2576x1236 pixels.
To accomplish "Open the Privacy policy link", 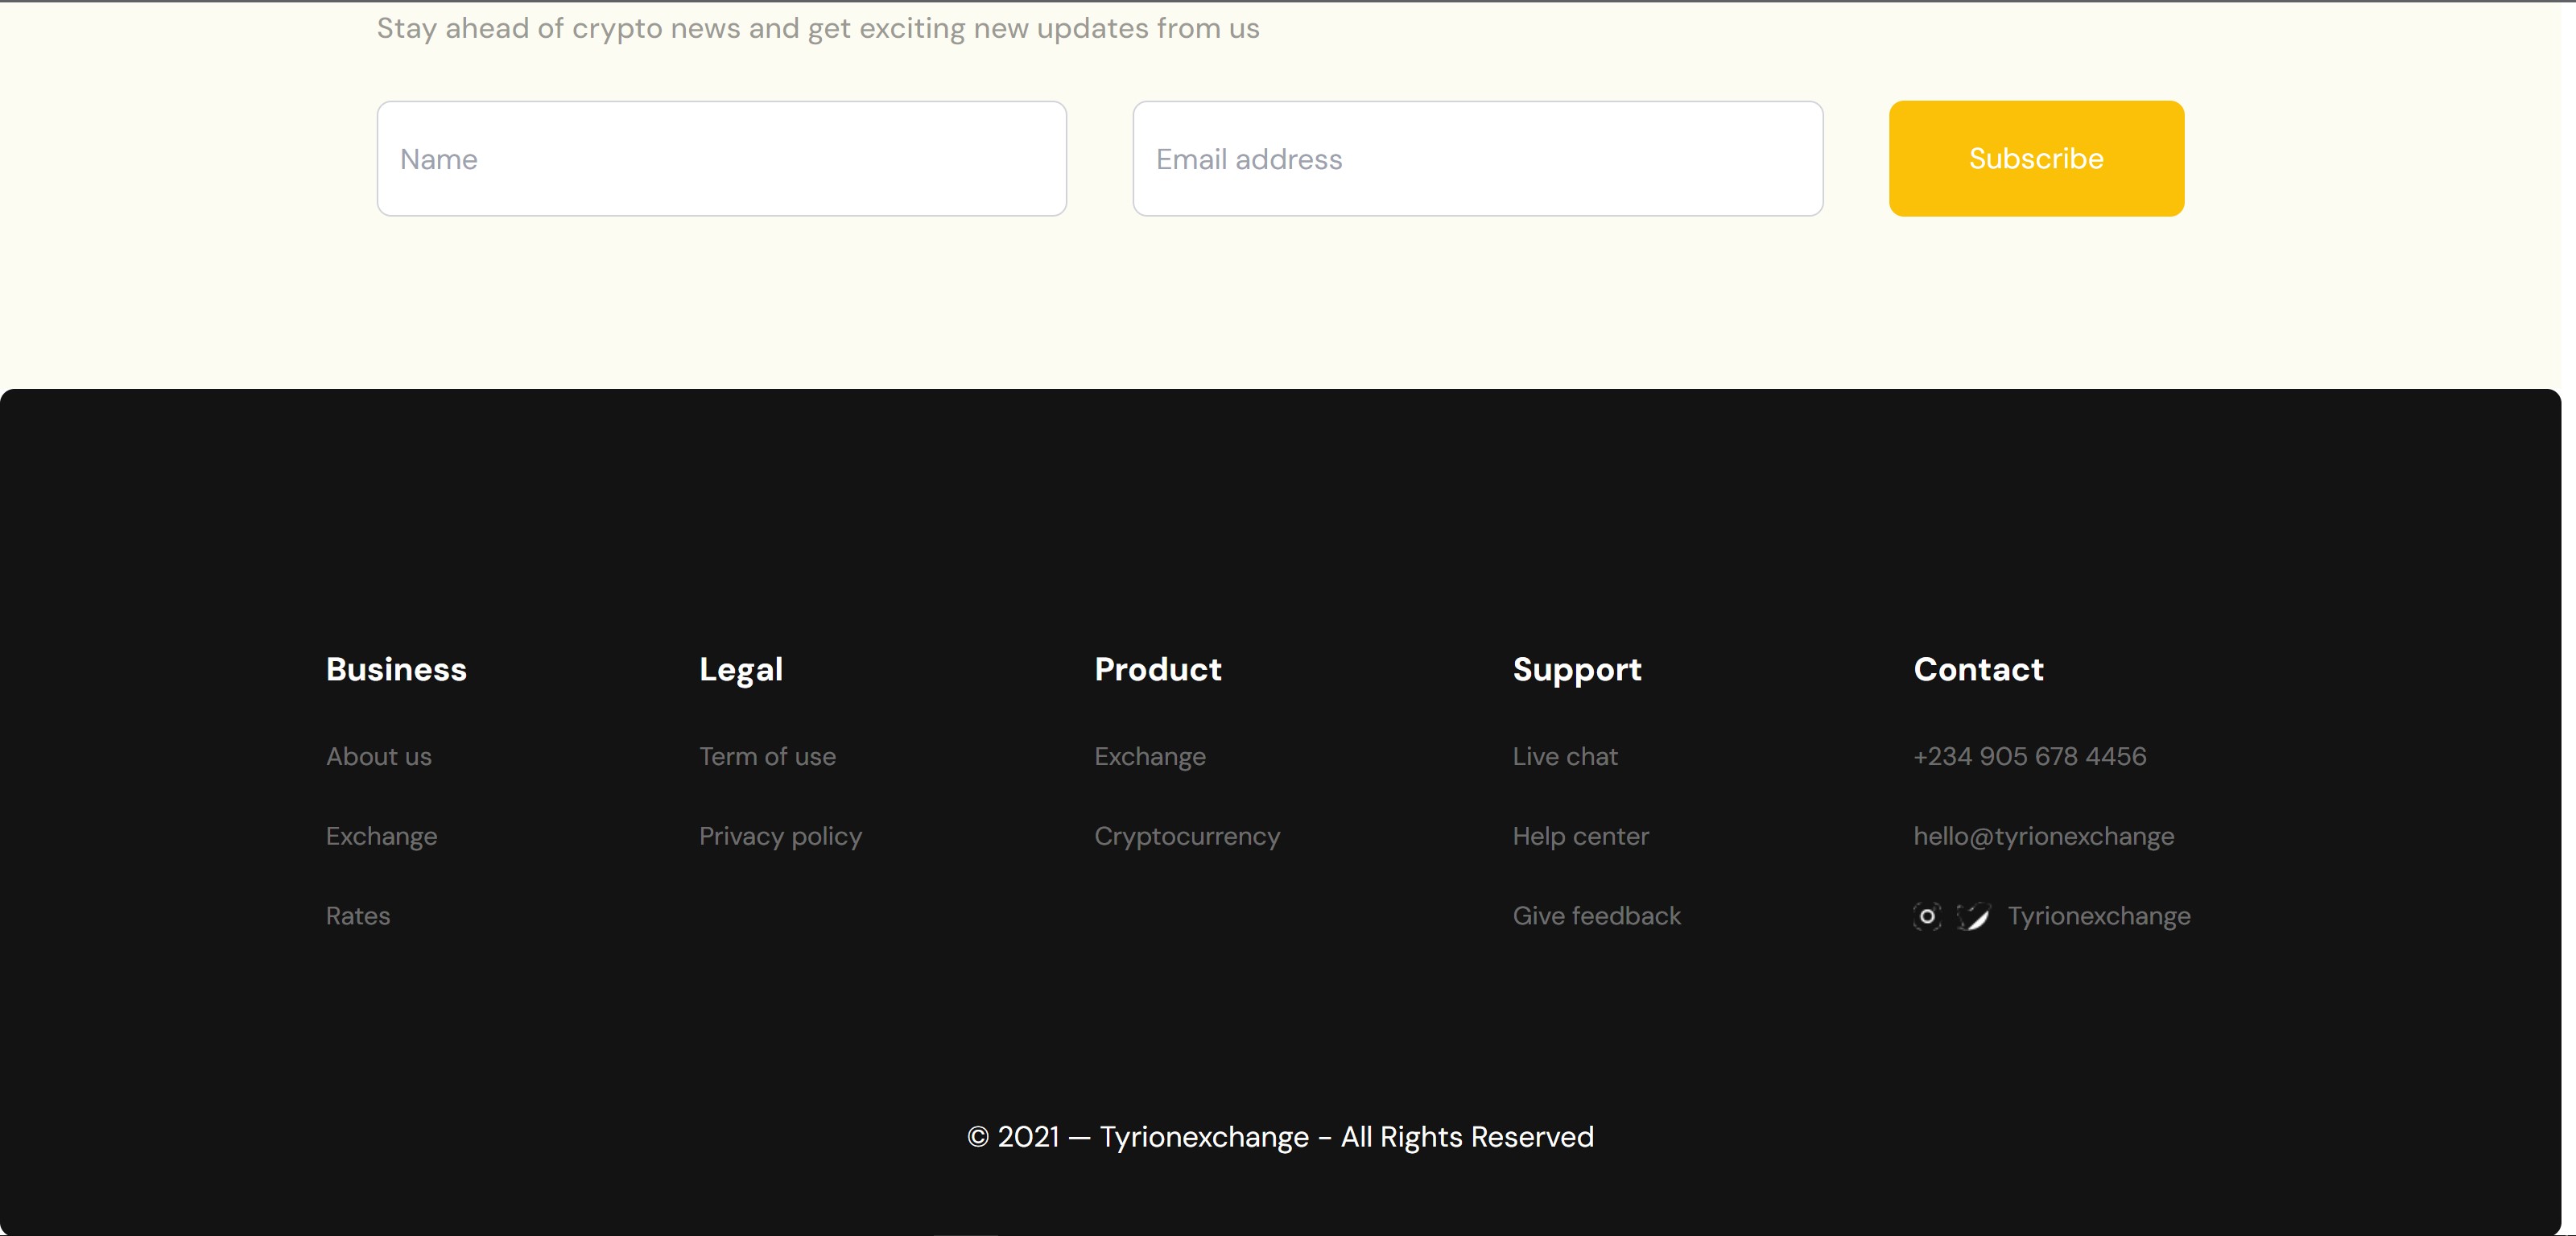I will 780,836.
